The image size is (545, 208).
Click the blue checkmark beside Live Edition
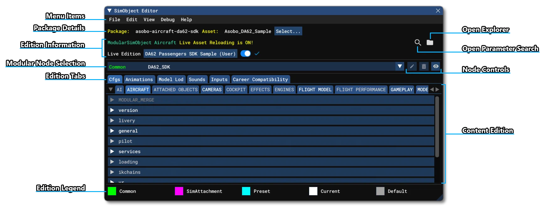[x=257, y=53]
